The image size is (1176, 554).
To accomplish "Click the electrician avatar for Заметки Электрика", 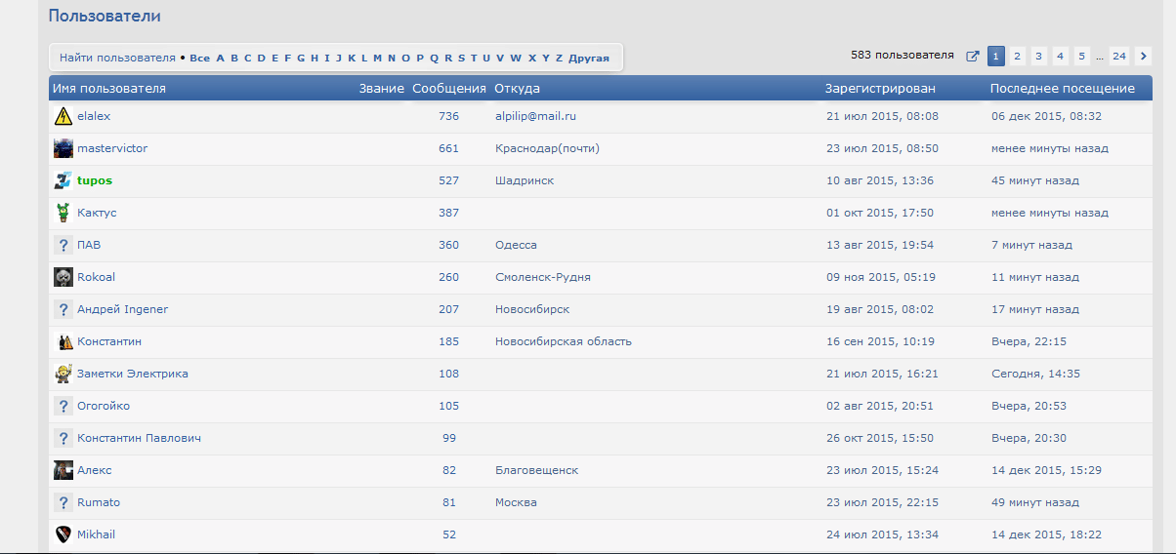I will 63,375.
